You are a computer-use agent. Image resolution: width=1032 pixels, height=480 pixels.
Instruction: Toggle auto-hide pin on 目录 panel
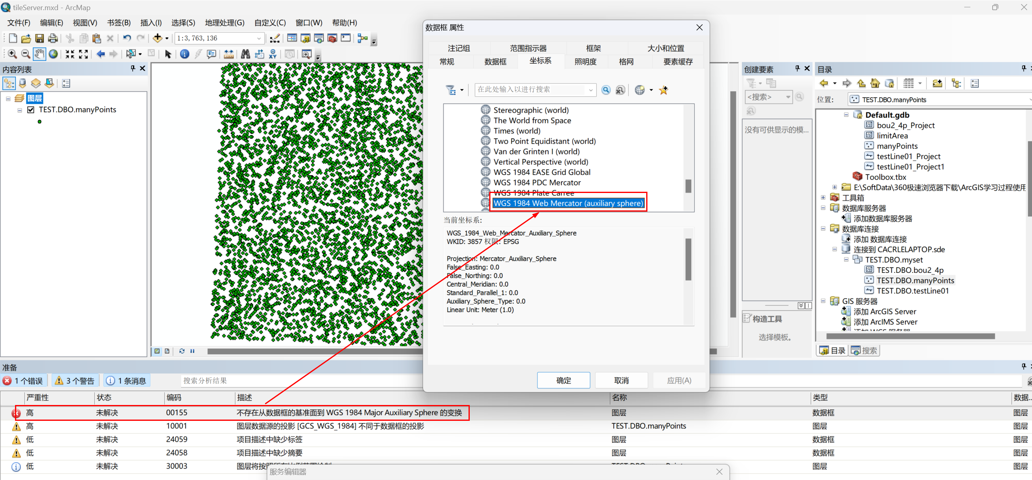tap(1023, 69)
